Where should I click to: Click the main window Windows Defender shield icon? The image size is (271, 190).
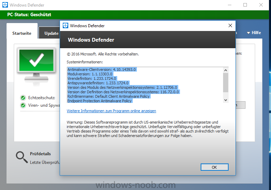[x=5, y=5]
